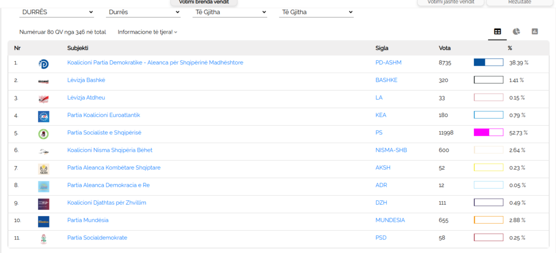Viewport: 556px width, 253px height.
Task: Select the Votimi jashtë vendit tab
Action: 450,2
